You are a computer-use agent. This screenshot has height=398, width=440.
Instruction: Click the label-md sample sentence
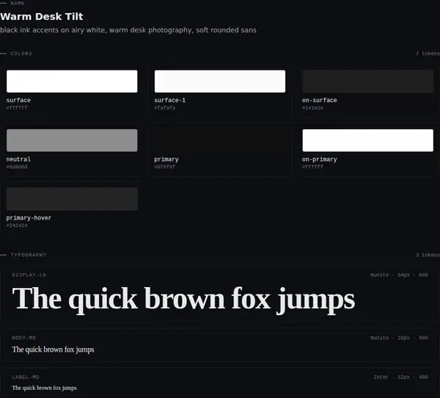pos(44,388)
